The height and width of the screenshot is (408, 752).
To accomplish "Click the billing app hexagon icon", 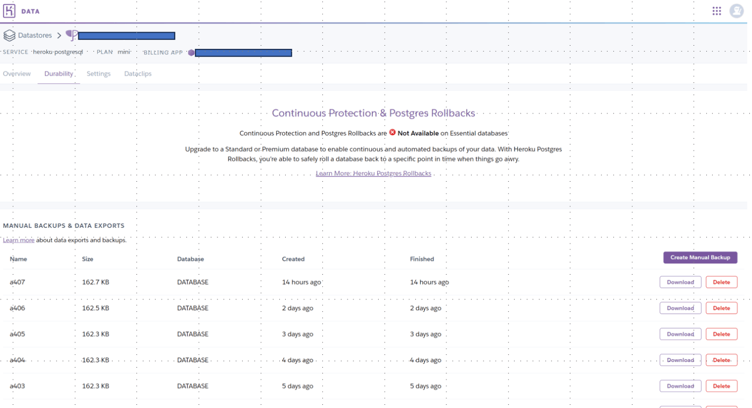I will (x=191, y=53).
